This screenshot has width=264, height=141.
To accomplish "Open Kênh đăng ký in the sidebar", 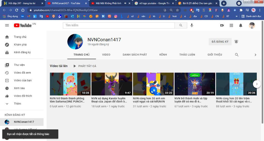I will 22,52.
